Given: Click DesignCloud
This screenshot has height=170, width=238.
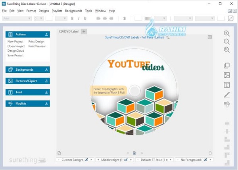Looking at the screenshot, I should tap(16, 50).
